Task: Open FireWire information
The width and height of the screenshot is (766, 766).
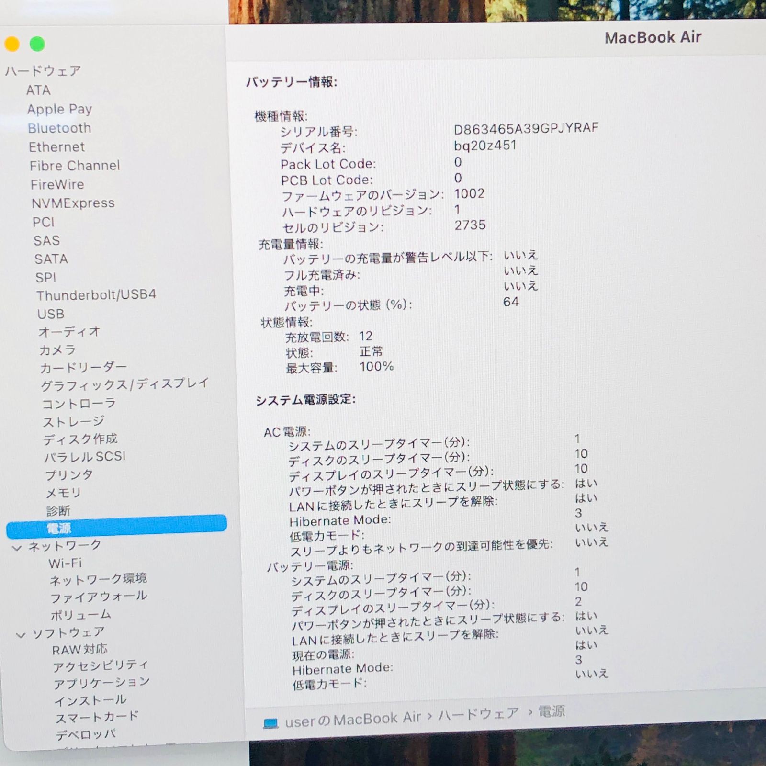Action: tap(57, 184)
